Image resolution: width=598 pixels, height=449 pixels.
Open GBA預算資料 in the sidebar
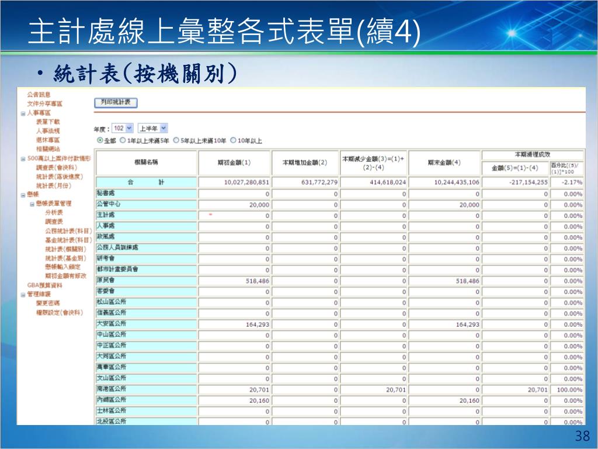coord(44,285)
